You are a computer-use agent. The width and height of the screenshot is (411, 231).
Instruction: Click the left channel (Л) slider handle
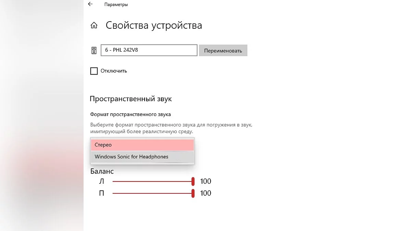[193, 181]
